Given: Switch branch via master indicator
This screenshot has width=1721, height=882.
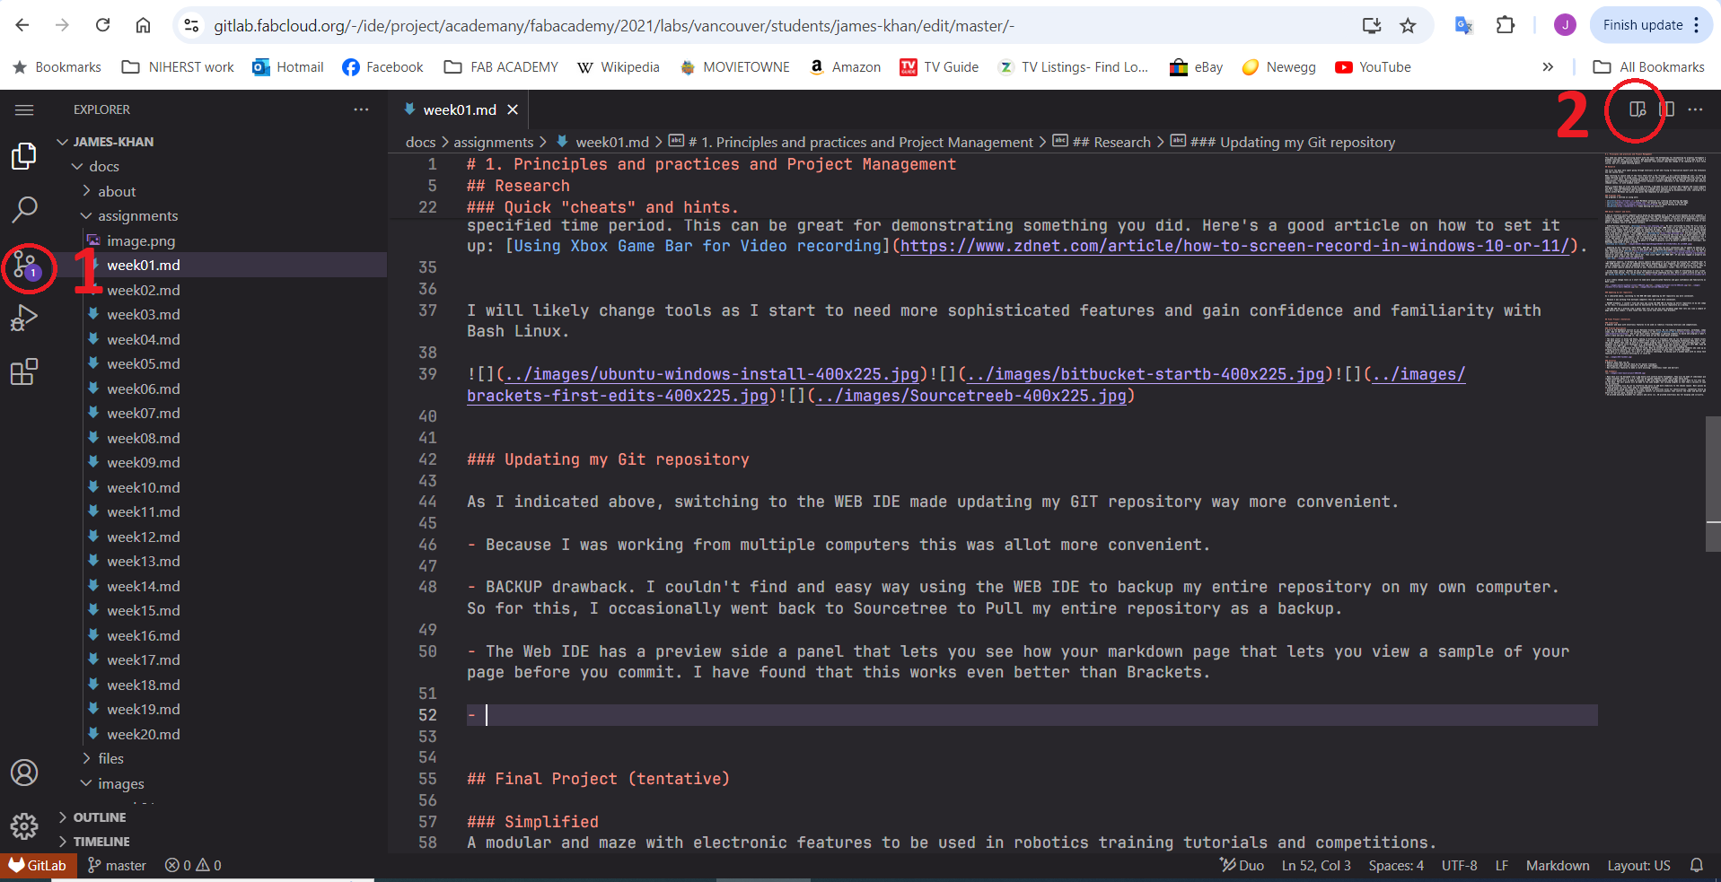Looking at the screenshot, I should tap(117, 866).
